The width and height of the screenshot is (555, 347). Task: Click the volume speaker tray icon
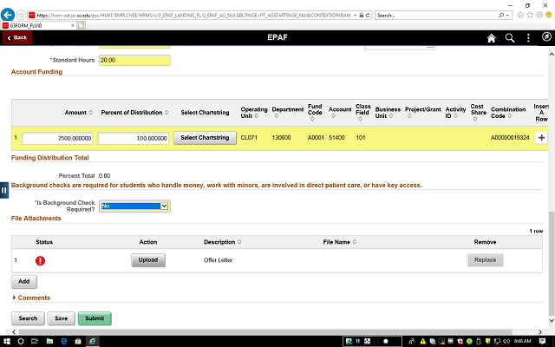pos(506,341)
